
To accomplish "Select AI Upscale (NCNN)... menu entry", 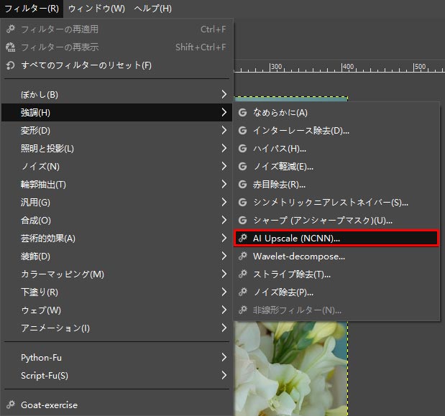I will (296, 239).
